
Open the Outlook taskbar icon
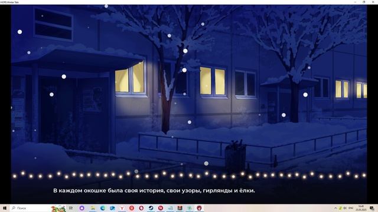coord(112,208)
